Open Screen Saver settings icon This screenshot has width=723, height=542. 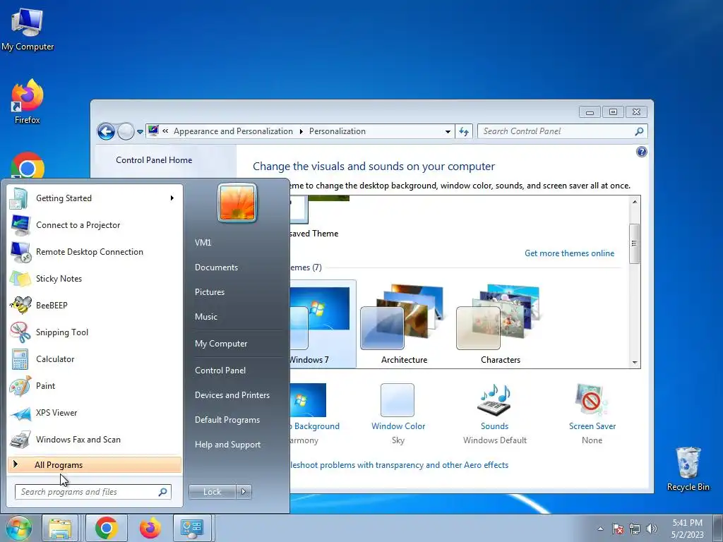pos(592,400)
